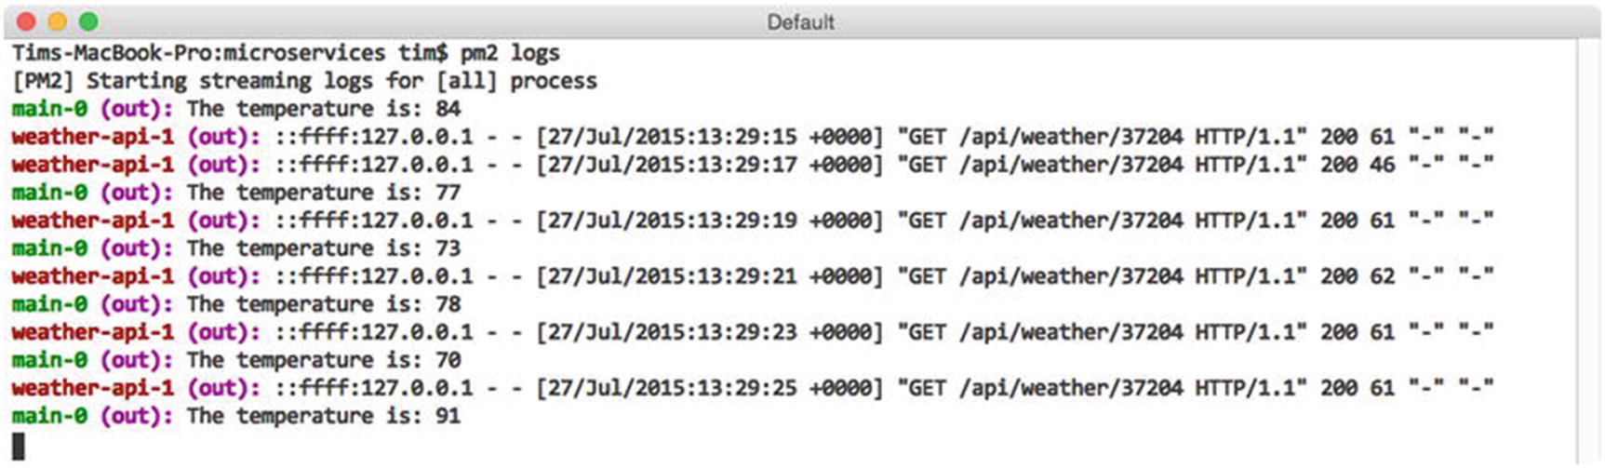Click the terminal's vertical scrollbar track
This screenshot has width=1605, height=468.
click(x=1588, y=251)
